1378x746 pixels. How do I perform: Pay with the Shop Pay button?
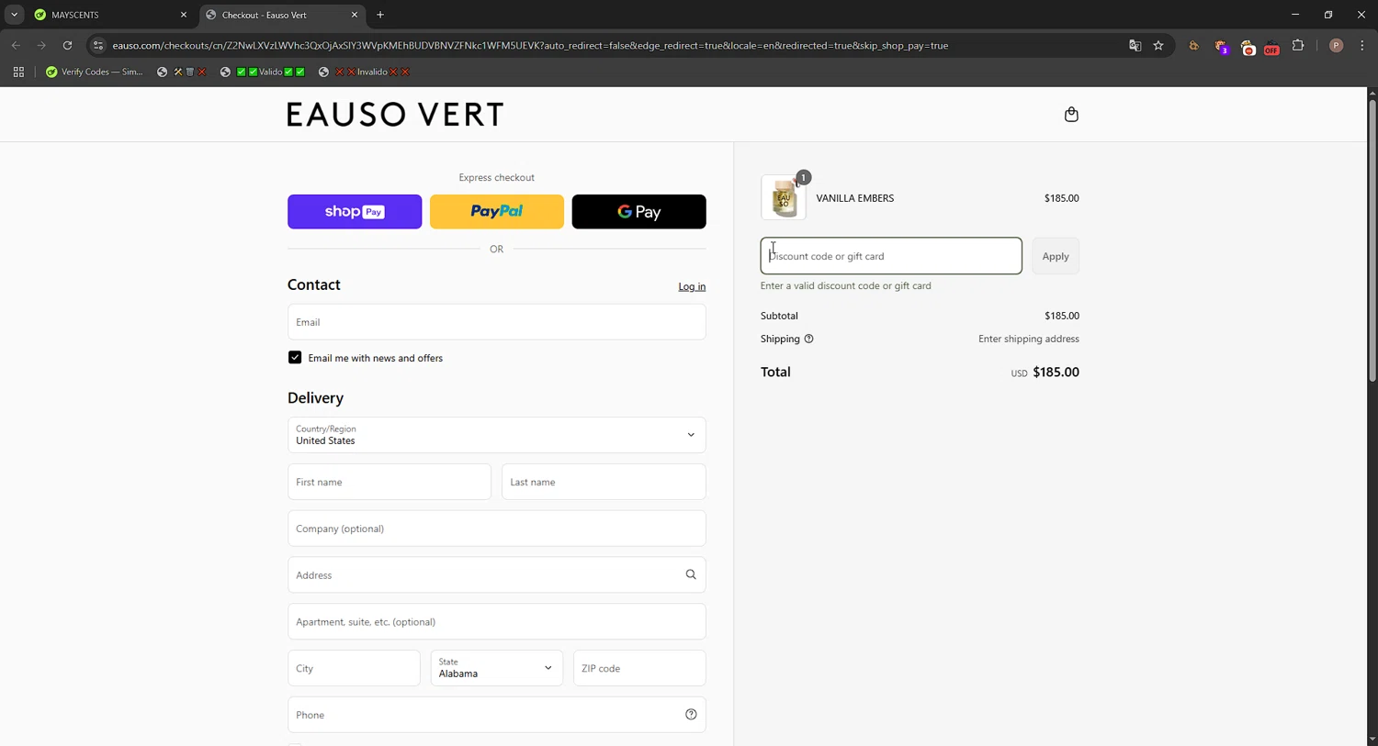(x=355, y=212)
